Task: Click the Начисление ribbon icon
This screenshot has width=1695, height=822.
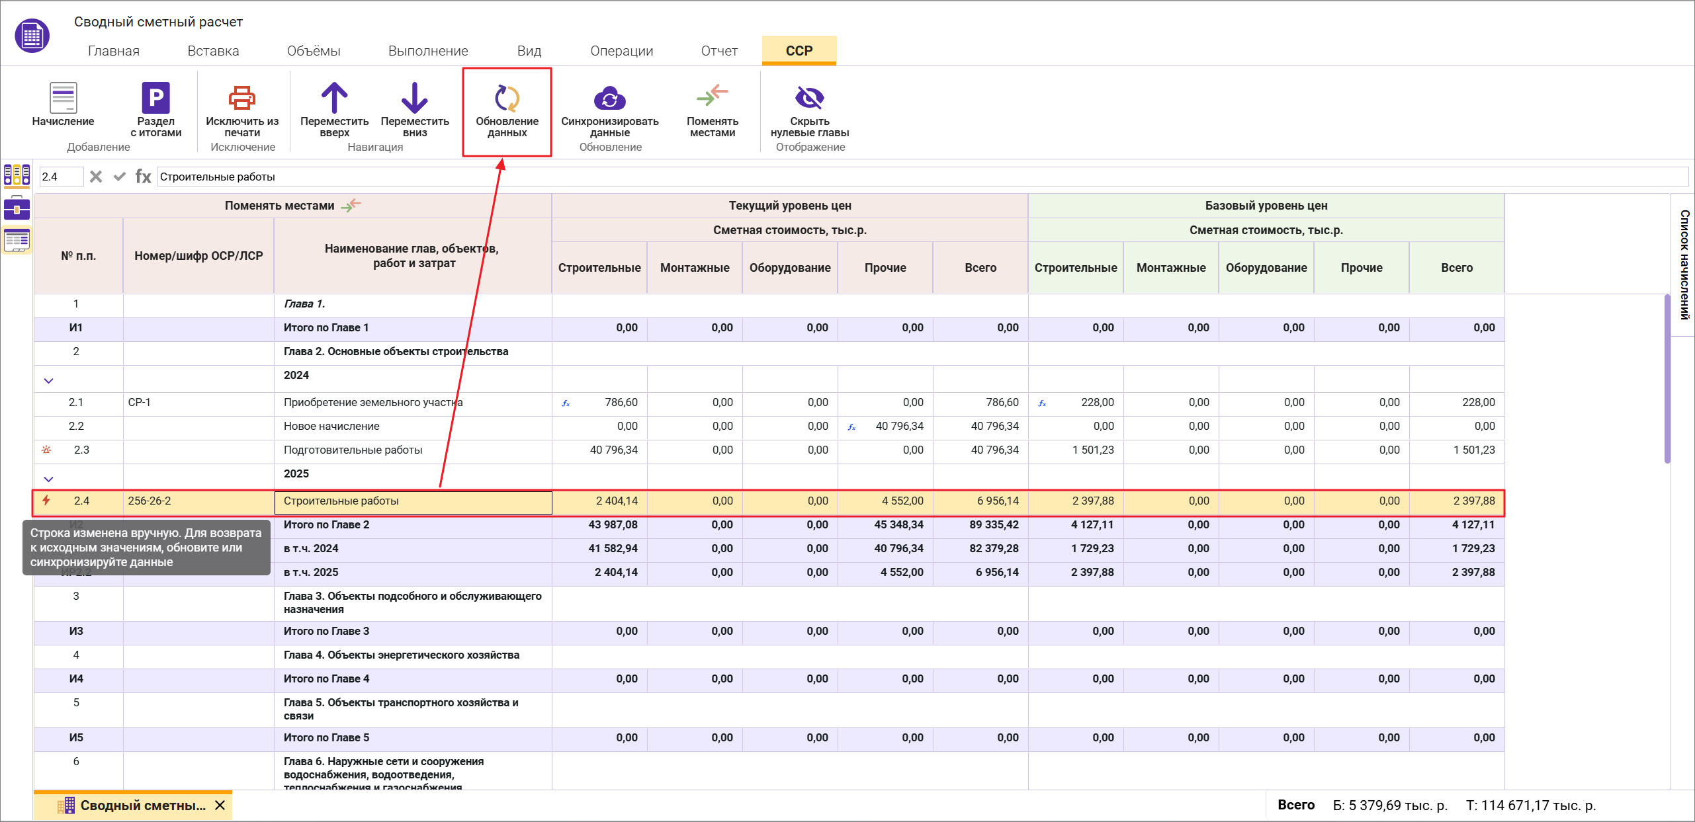Action: pos(63,98)
